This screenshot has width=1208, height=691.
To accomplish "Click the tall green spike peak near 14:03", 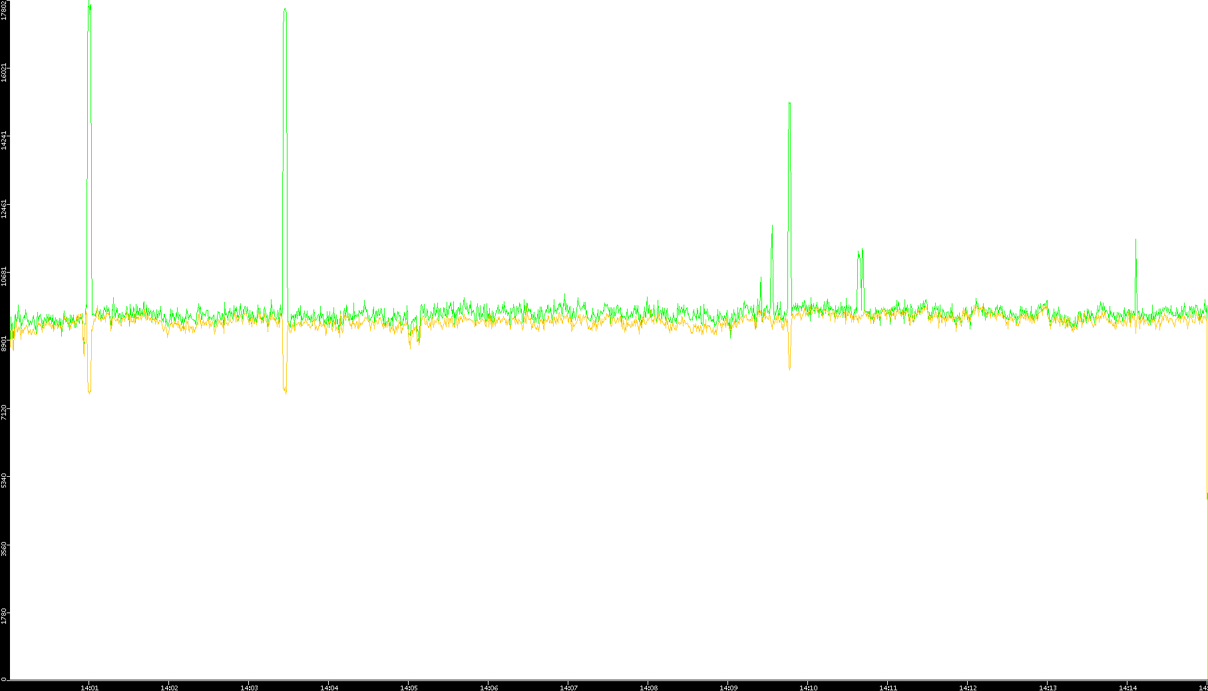I will (x=285, y=10).
